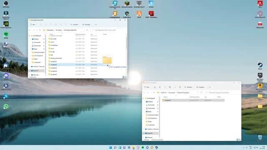Switch to details view in the FarmingSimulator2022 window
The image size is (267, 150).
123,77
